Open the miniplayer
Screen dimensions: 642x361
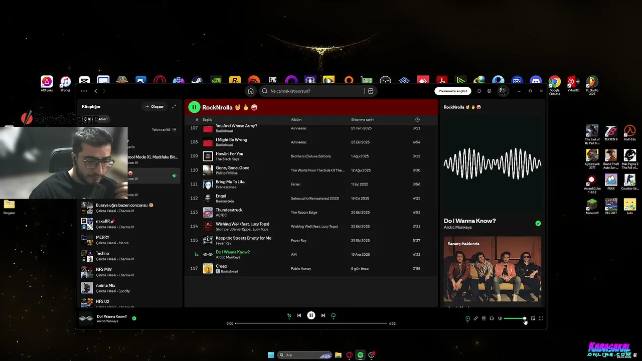point(533,318)
